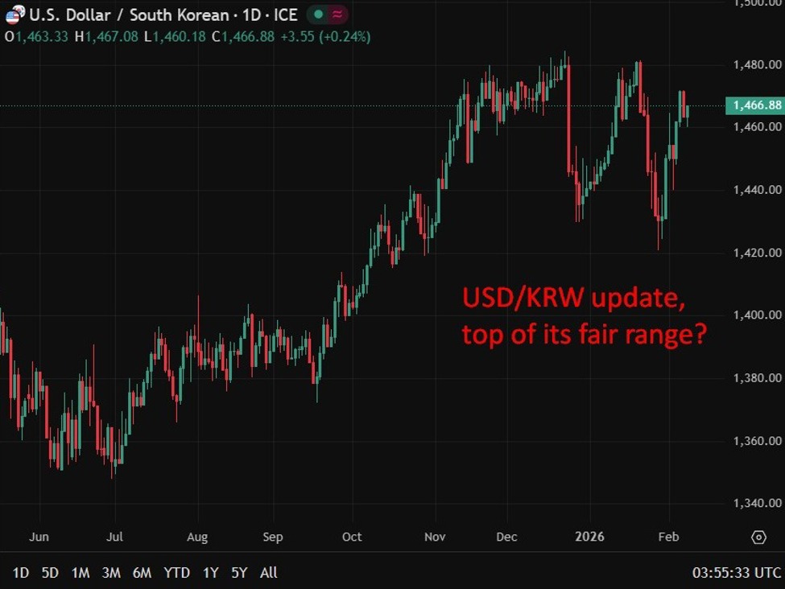Viewport: 785px width, 589px height.
Task: Click the USD/KRW currency flag icon
Action: tap(14, 15)
